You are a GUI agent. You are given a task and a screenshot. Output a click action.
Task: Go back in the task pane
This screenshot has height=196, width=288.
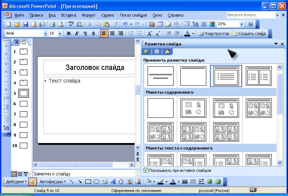pos(147,52)
